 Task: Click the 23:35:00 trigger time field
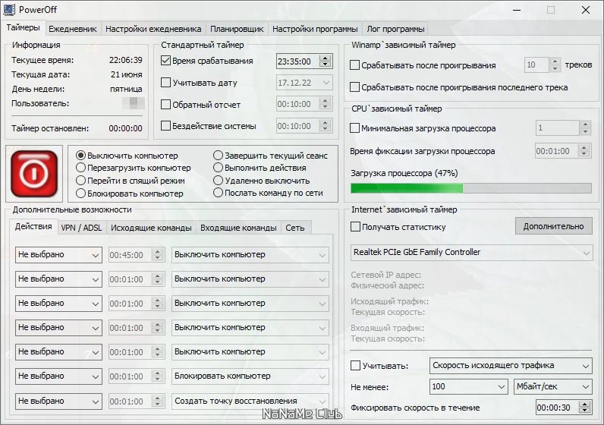(x=297, y=61)
